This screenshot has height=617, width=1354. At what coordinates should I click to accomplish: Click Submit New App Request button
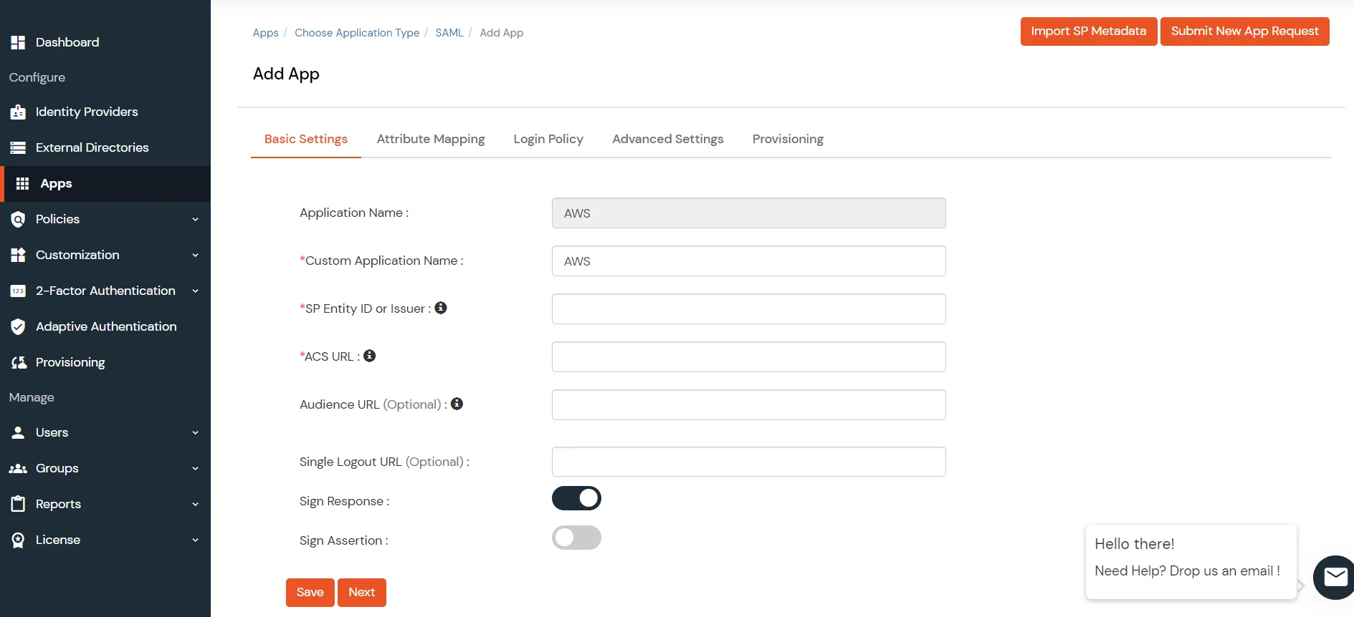(1245, 31)
